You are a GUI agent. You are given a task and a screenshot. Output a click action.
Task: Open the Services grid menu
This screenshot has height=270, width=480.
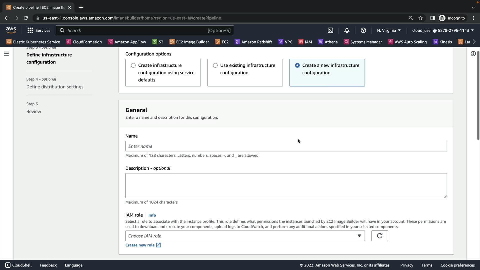pyautogui.click(x=38, y=30)
